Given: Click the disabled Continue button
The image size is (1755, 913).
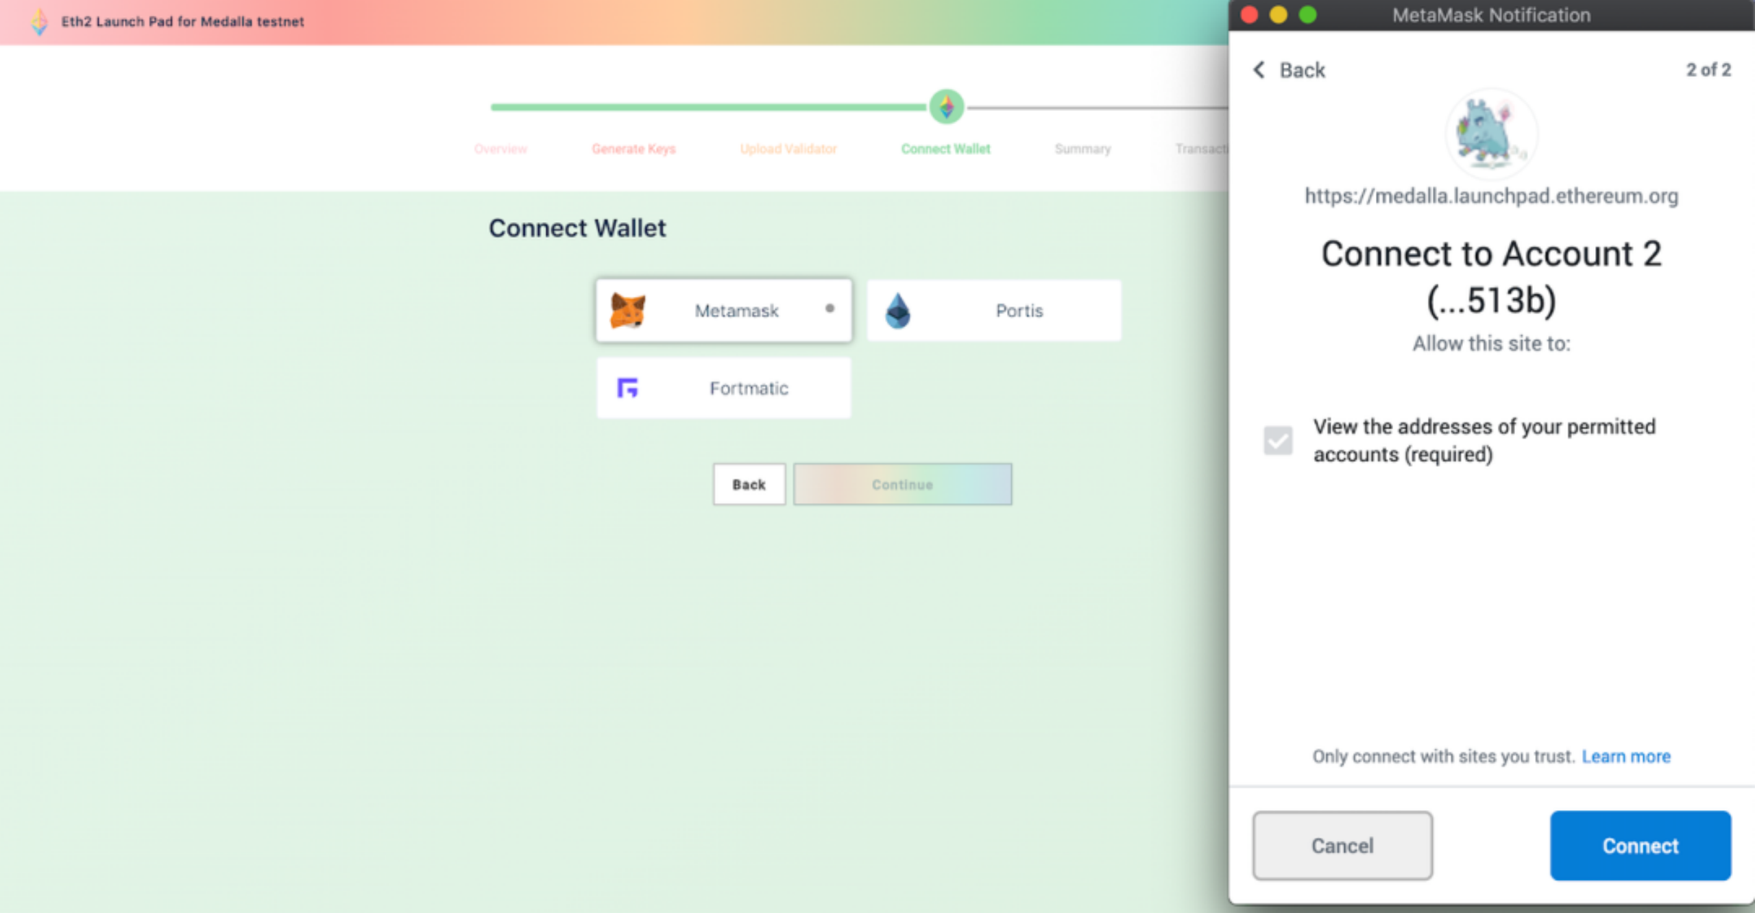Looking at the screenshot, I should (x=902, y=485).
